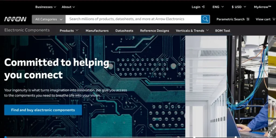Screen dimensions: 276x138
Task: Open Reference Designs
Action: pos(154,31)
